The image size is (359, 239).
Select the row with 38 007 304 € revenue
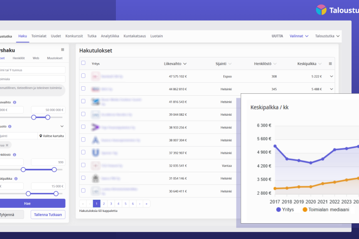(x=83, y=140)
